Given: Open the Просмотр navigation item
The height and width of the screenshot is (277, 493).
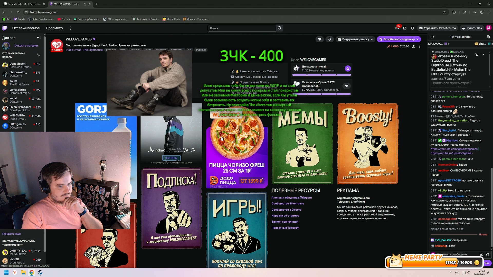Looking at the screenshot, I should tap(54, 28).
